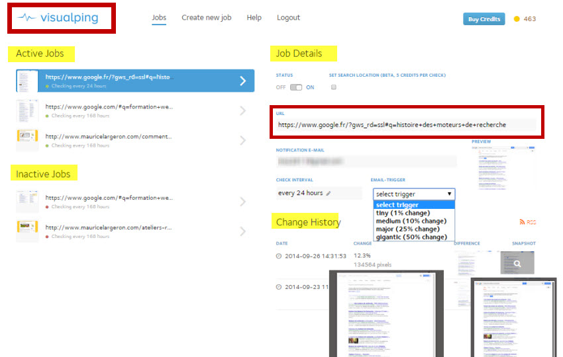Open inactive google.com formation job
Screen dimensions: 563x357
(x=135, y=202)
